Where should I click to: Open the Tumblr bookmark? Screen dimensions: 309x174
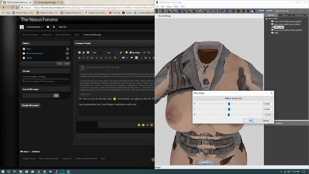[x=127, y=13]
